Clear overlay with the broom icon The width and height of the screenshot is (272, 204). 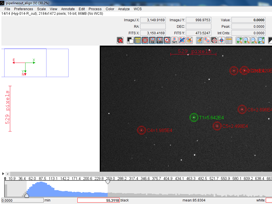click(x=199, y=41)
